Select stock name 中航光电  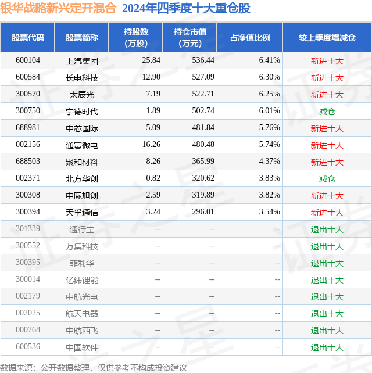(x=82, y=297)
